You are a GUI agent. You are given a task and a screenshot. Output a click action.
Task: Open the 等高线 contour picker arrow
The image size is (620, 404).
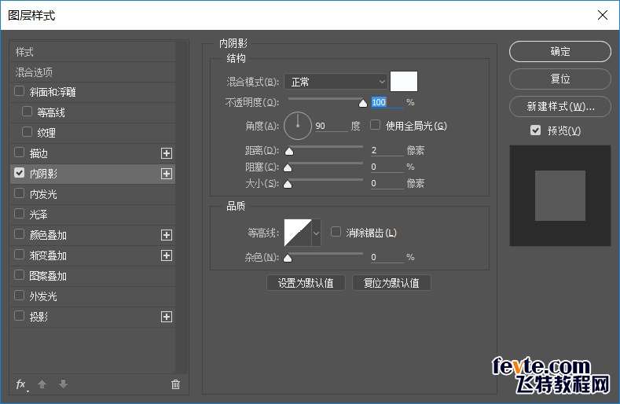[316, 233]
